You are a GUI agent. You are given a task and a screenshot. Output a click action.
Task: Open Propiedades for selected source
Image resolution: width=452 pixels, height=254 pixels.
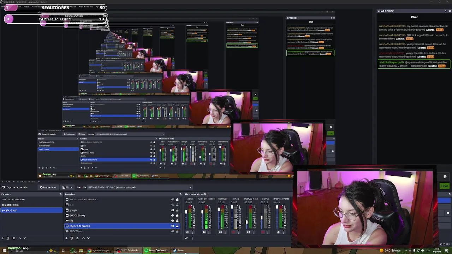pos(48,187)
